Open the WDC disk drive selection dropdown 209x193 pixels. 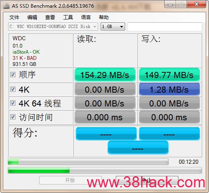(53, 26)
